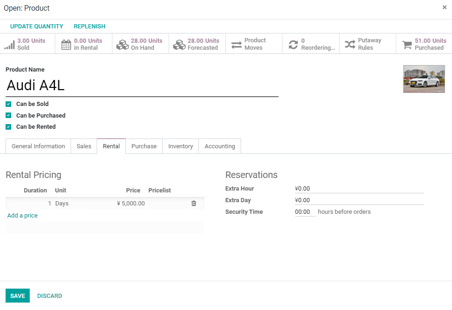Viewport: 452px width, 310px height.
Task: Click the refresh icon for Reordering rules
Action: click(293, 45)
